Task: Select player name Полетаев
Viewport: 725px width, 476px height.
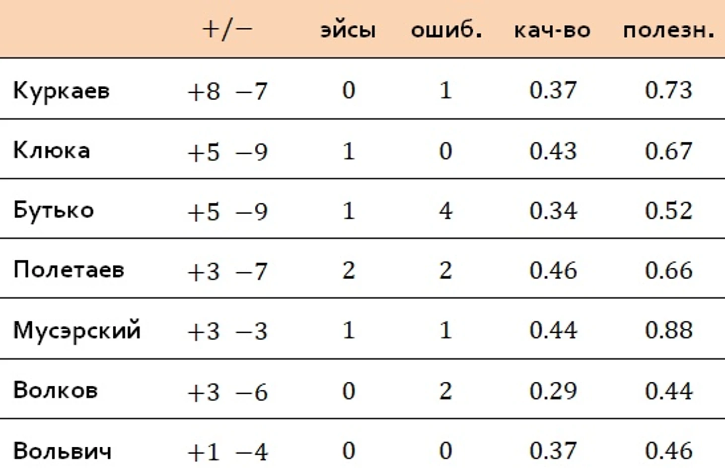Action: [x=69, y=270]
